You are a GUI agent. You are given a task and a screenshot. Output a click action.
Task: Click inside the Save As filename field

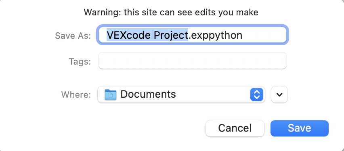coord(193,35)
